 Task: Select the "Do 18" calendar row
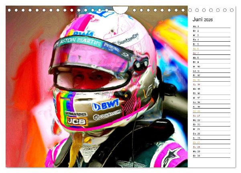212,102
